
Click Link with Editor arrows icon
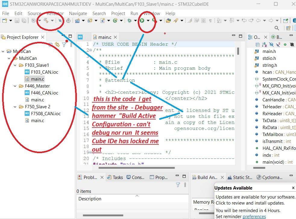[x=57, y=45]
